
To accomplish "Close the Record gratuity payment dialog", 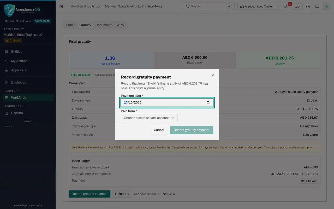I will coord(213,75).
